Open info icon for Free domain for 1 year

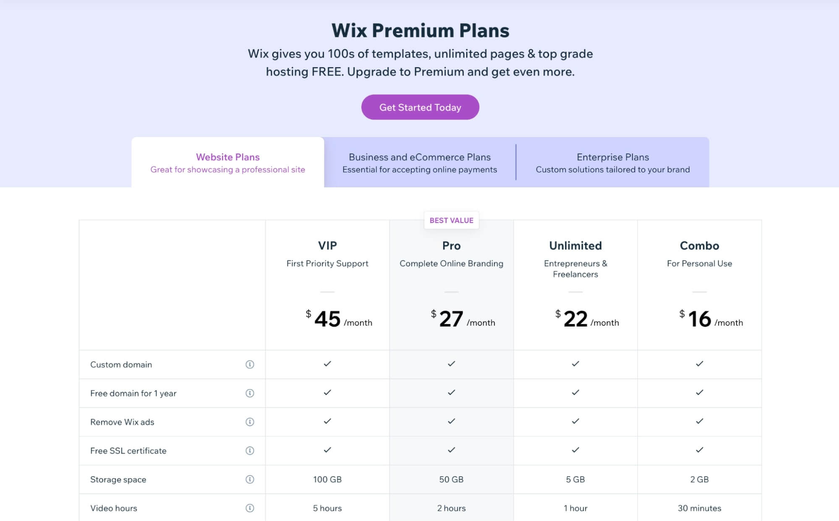click(x=250, y=393)
